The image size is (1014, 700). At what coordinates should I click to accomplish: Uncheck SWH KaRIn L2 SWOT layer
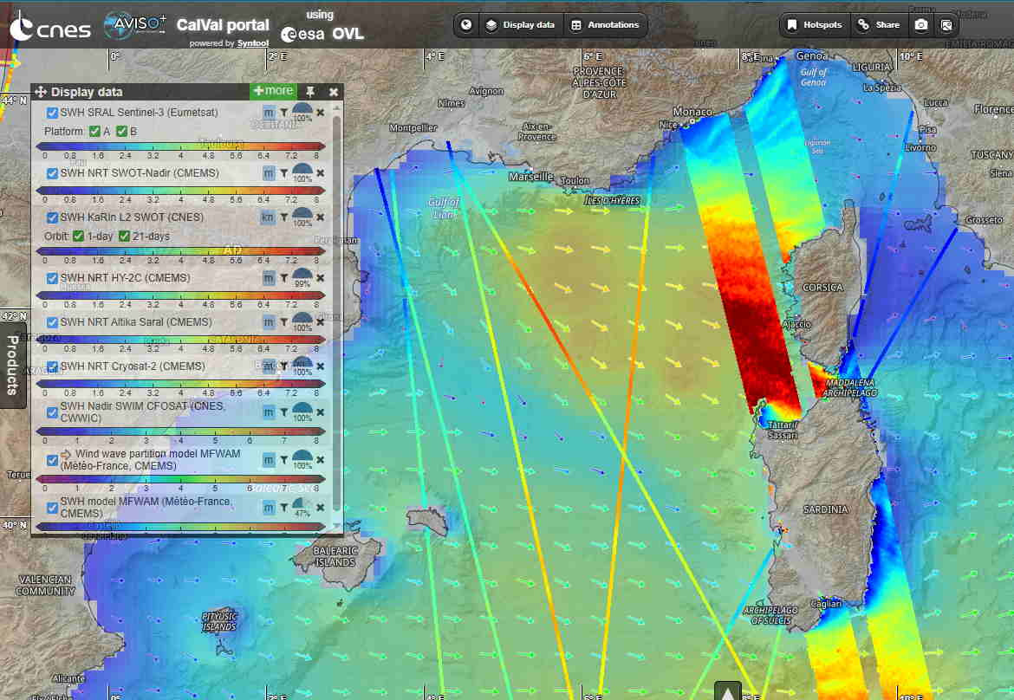pyautogui.click(x=52, y=217)
